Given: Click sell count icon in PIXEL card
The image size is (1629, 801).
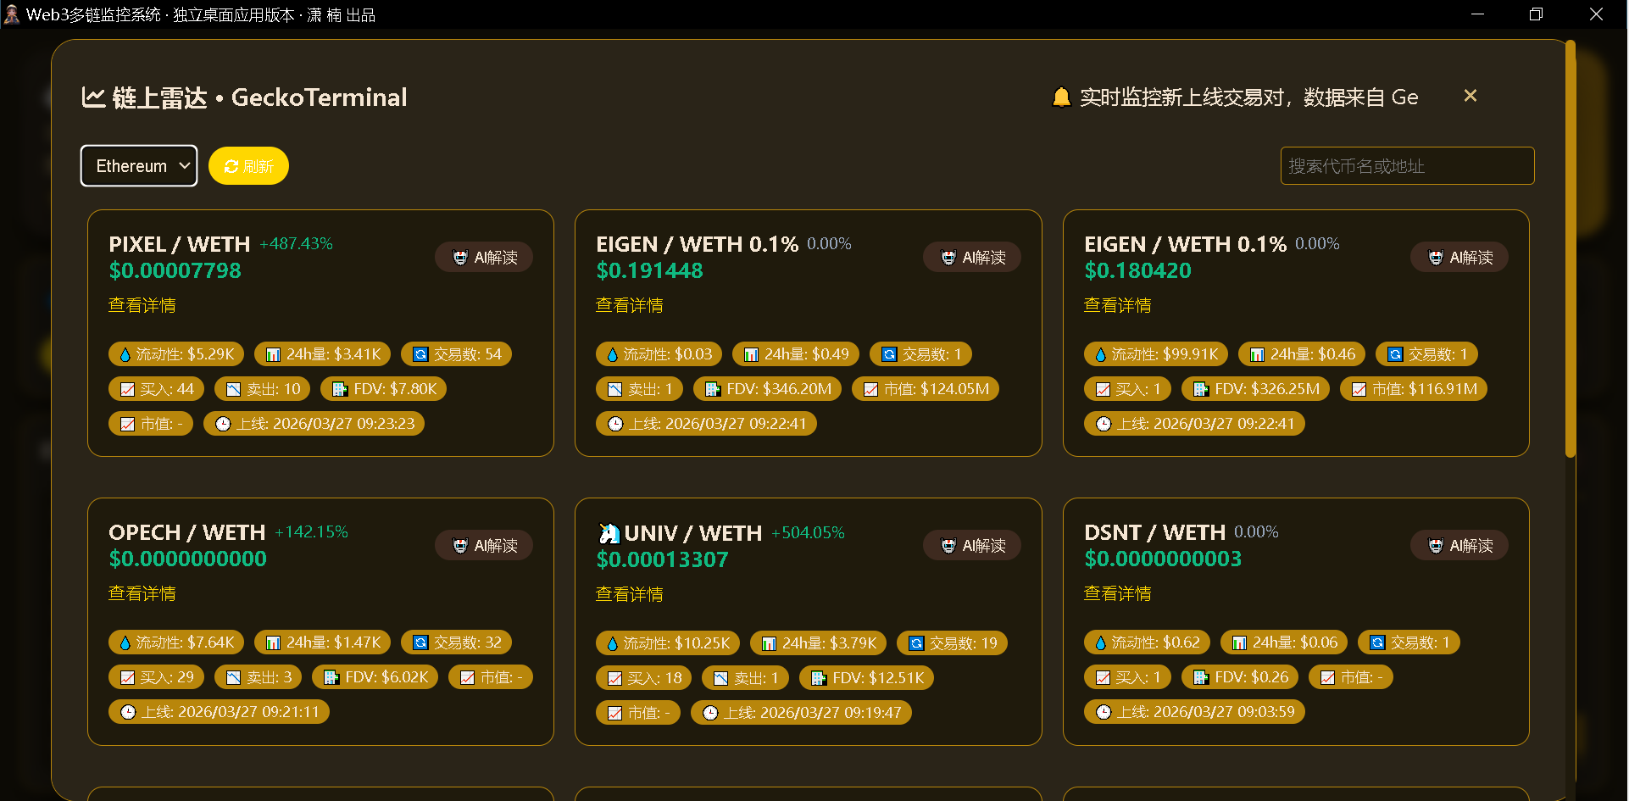Looking at the screenshot, I should (233, 389).
